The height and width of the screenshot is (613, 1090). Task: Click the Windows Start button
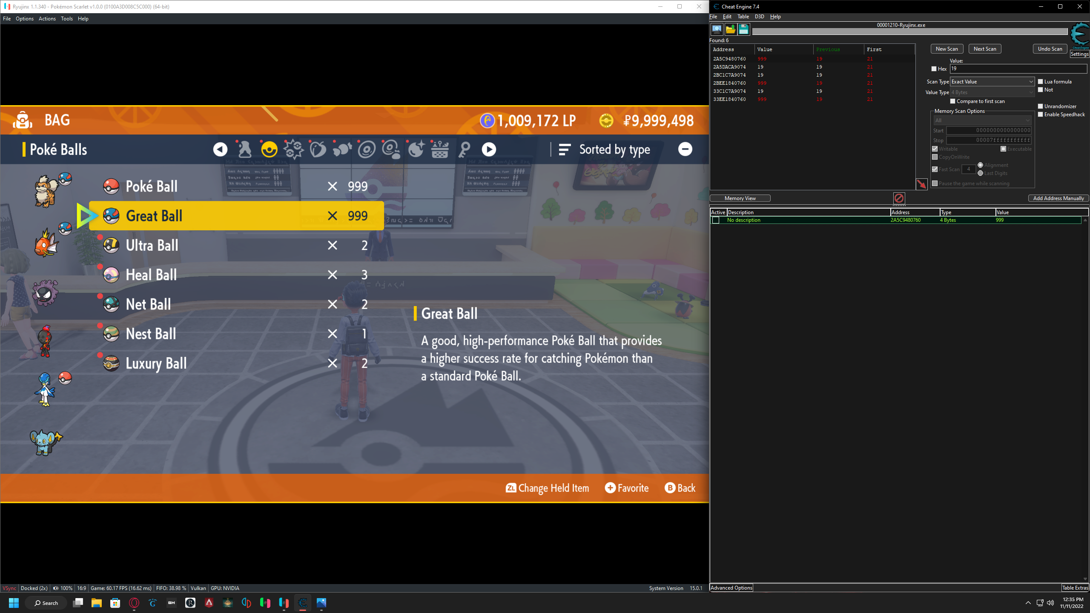[x=14, y=603]
